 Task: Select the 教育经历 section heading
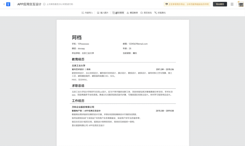78,59
